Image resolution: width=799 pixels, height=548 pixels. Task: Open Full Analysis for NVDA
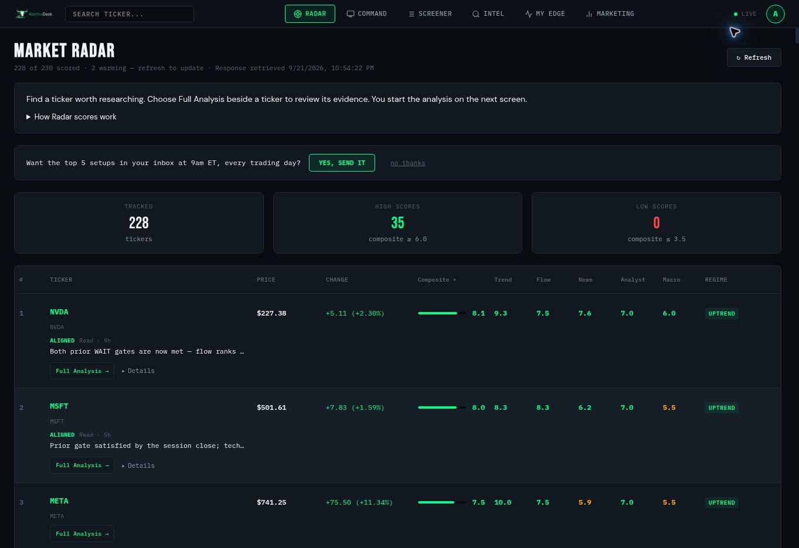(x=82, y=371)
